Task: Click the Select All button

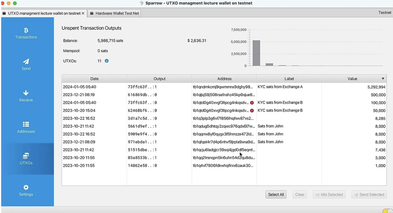Action: pyautogui.click(x=276, y=195)
